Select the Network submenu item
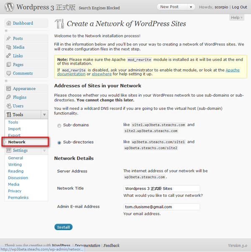This screenshot has height=252, width=251. (17, 142)
